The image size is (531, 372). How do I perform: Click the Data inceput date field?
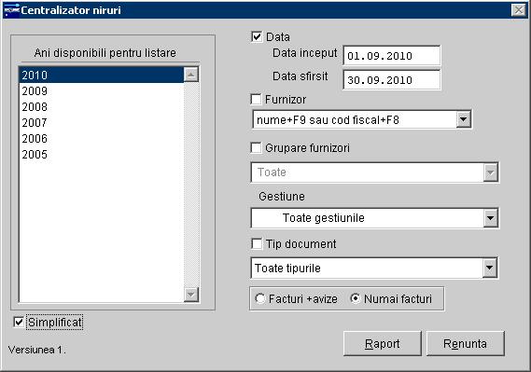(392, 55)
